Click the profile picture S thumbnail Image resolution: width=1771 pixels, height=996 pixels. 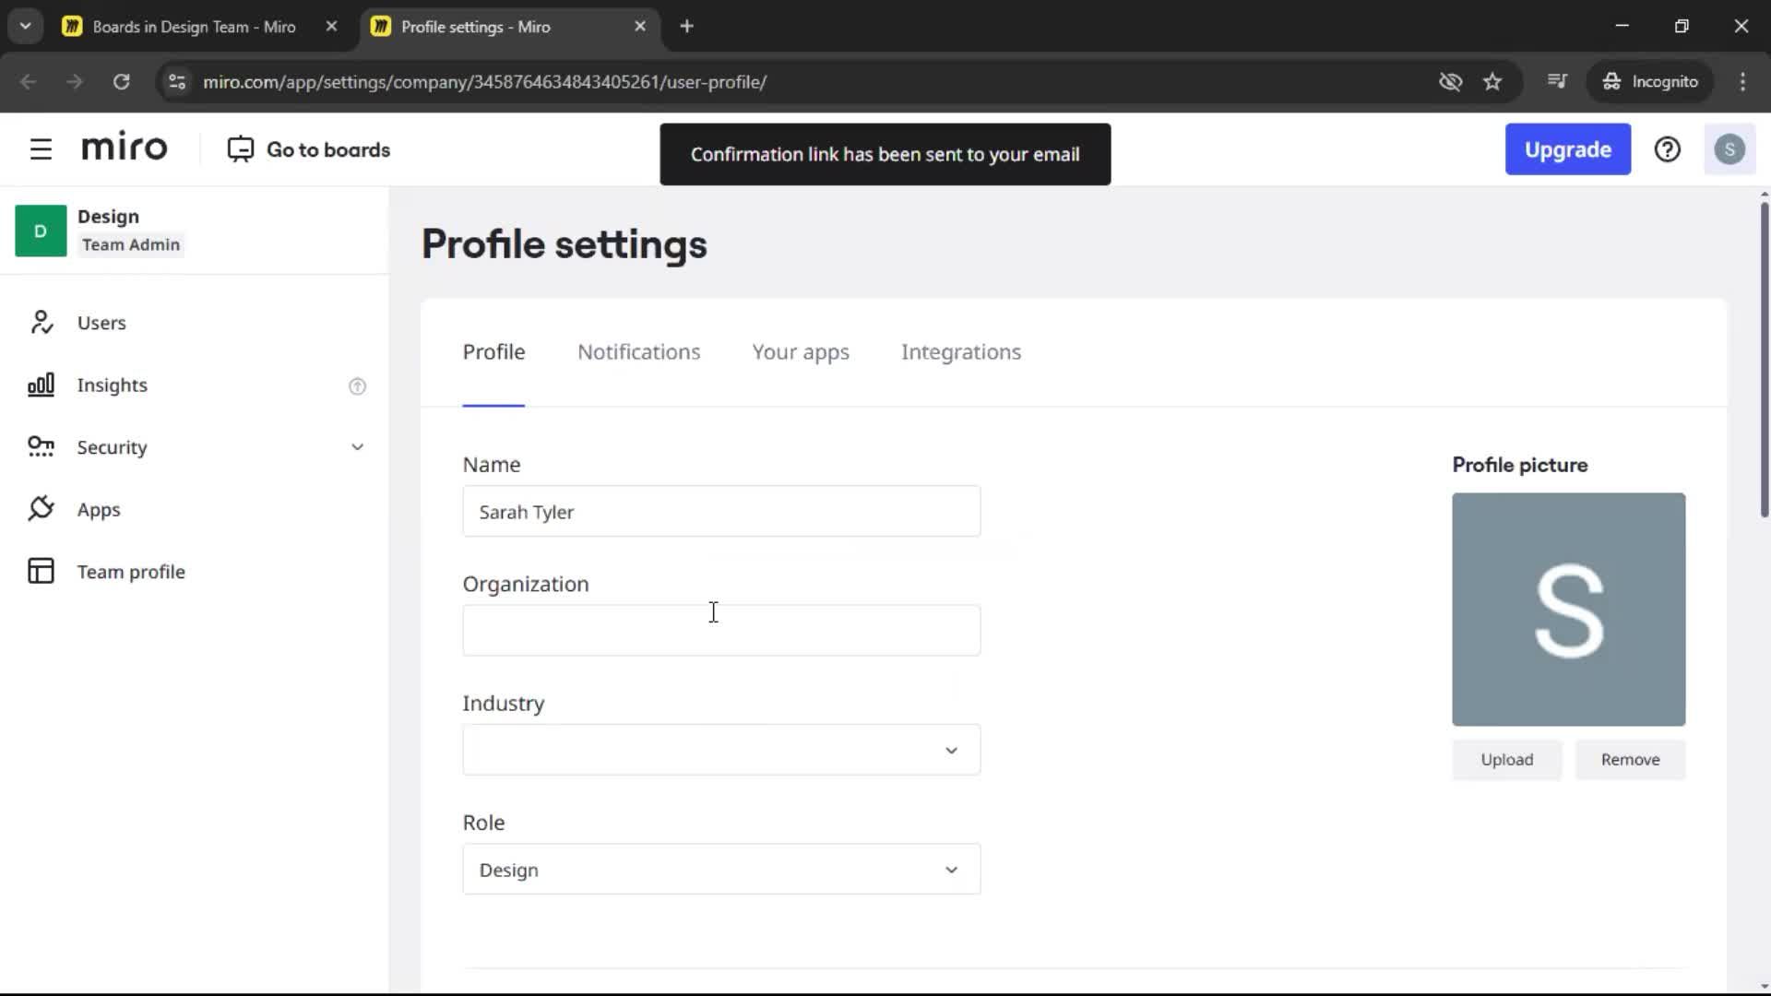(x=1568, y=610)
